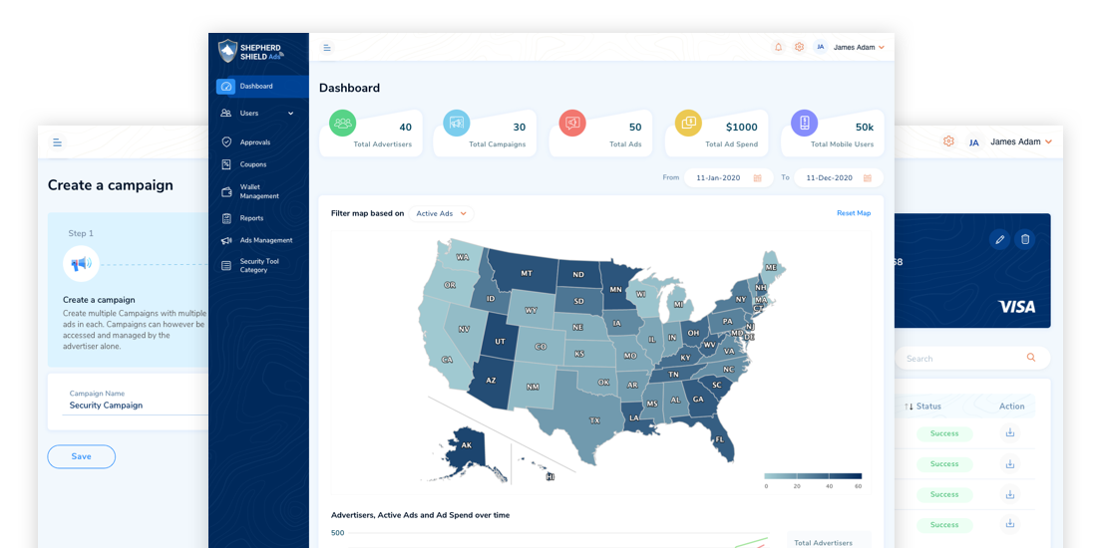The height and width of the screenshot is (548, 1102).
Task: Select Ads Management in sidebar
Action: point(265,240)
